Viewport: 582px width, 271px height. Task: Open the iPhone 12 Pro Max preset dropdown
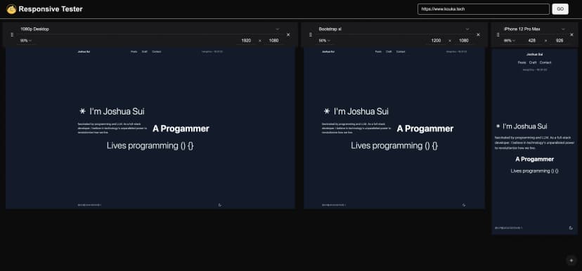pyautogui.click(x=534, y=29)
